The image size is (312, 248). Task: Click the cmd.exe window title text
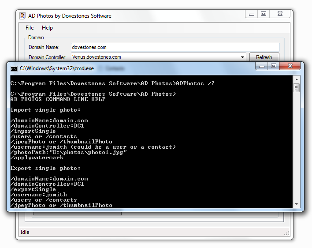pyautogui.click(x=57, y=68)
